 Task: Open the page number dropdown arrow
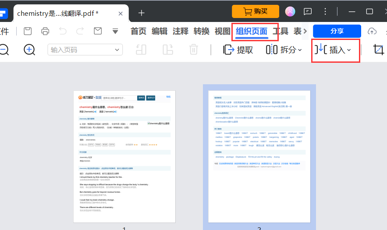click(x=117, y=50)
